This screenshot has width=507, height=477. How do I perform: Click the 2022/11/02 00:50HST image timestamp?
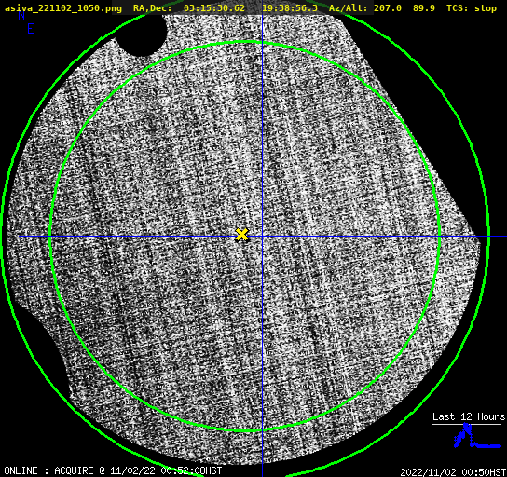(453, 472)
